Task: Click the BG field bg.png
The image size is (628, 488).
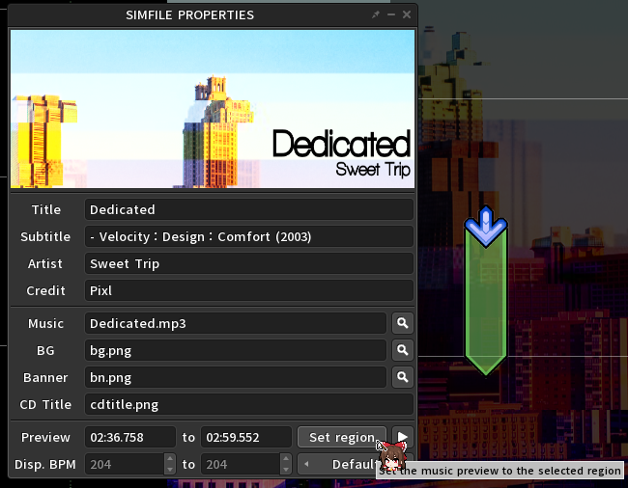Action: (236, 350)
